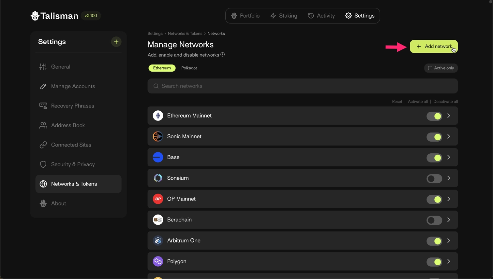The width and height of the screenshot is (493, 279).
Task: Turn off the Sonic Mainnet switch
Action: tap(434, 137)
